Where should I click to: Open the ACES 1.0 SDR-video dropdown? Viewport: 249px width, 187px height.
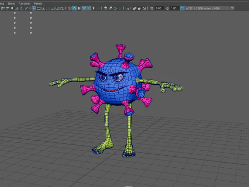210,8
